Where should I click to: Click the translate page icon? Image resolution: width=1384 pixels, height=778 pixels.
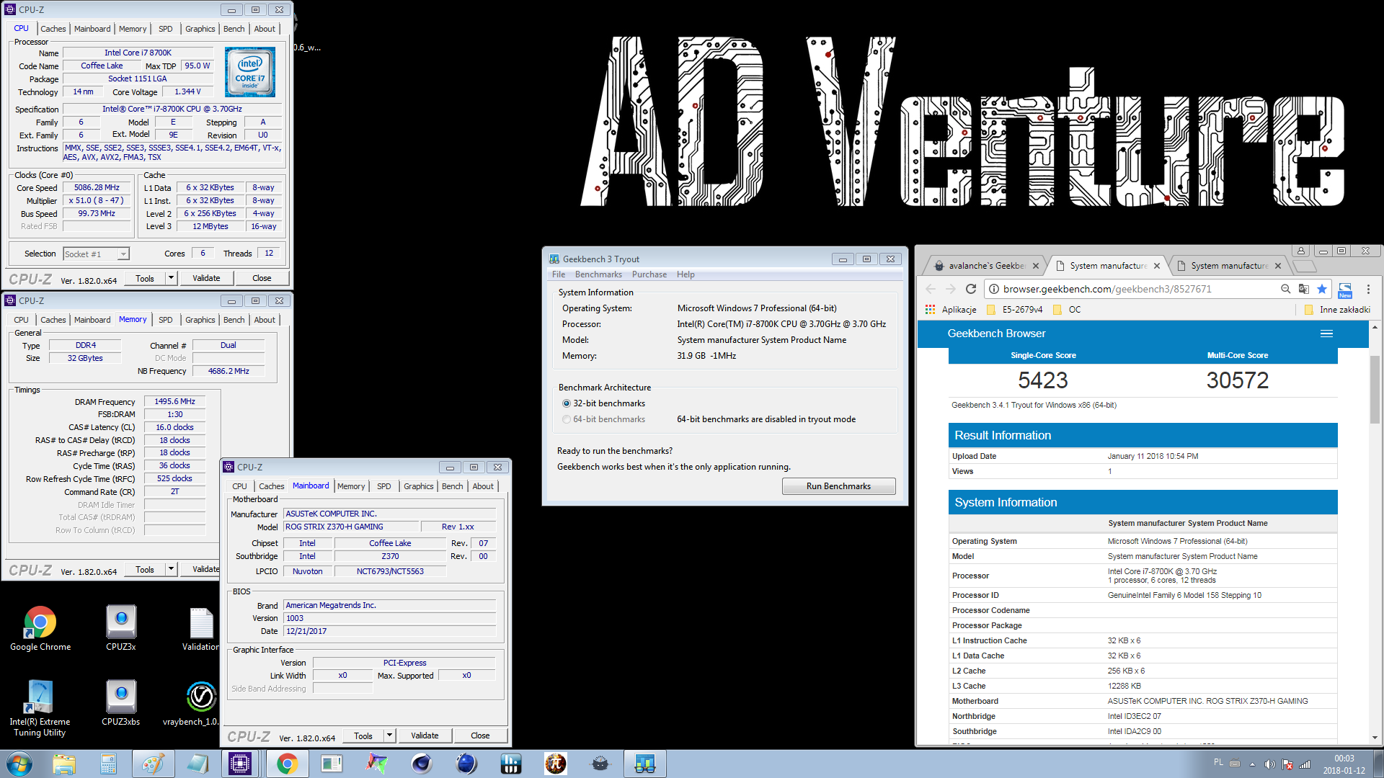(1303, 289)
